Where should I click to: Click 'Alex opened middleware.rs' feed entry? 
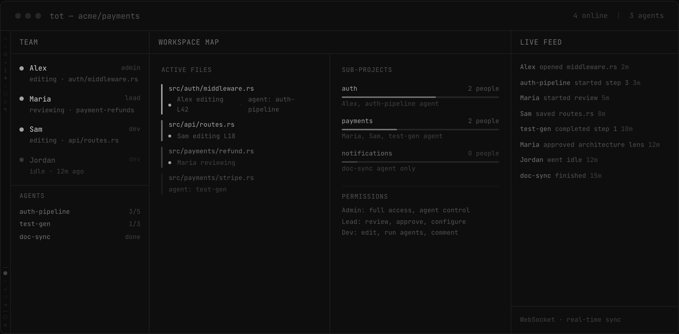tap(574, 67)
